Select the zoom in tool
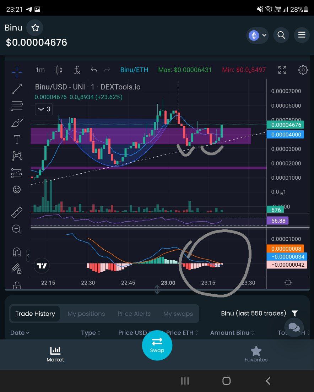 17,229
